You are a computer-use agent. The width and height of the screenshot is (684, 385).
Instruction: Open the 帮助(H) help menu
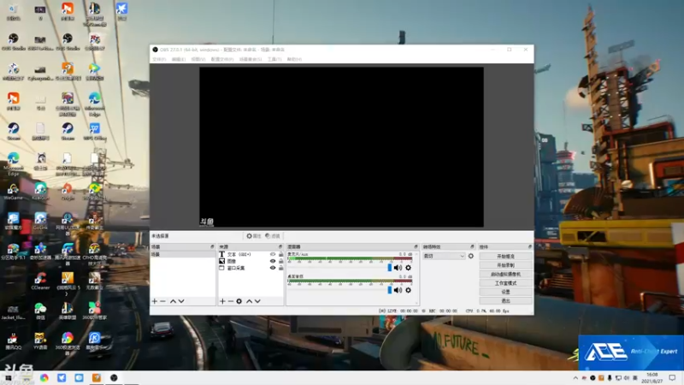(294, 59)
